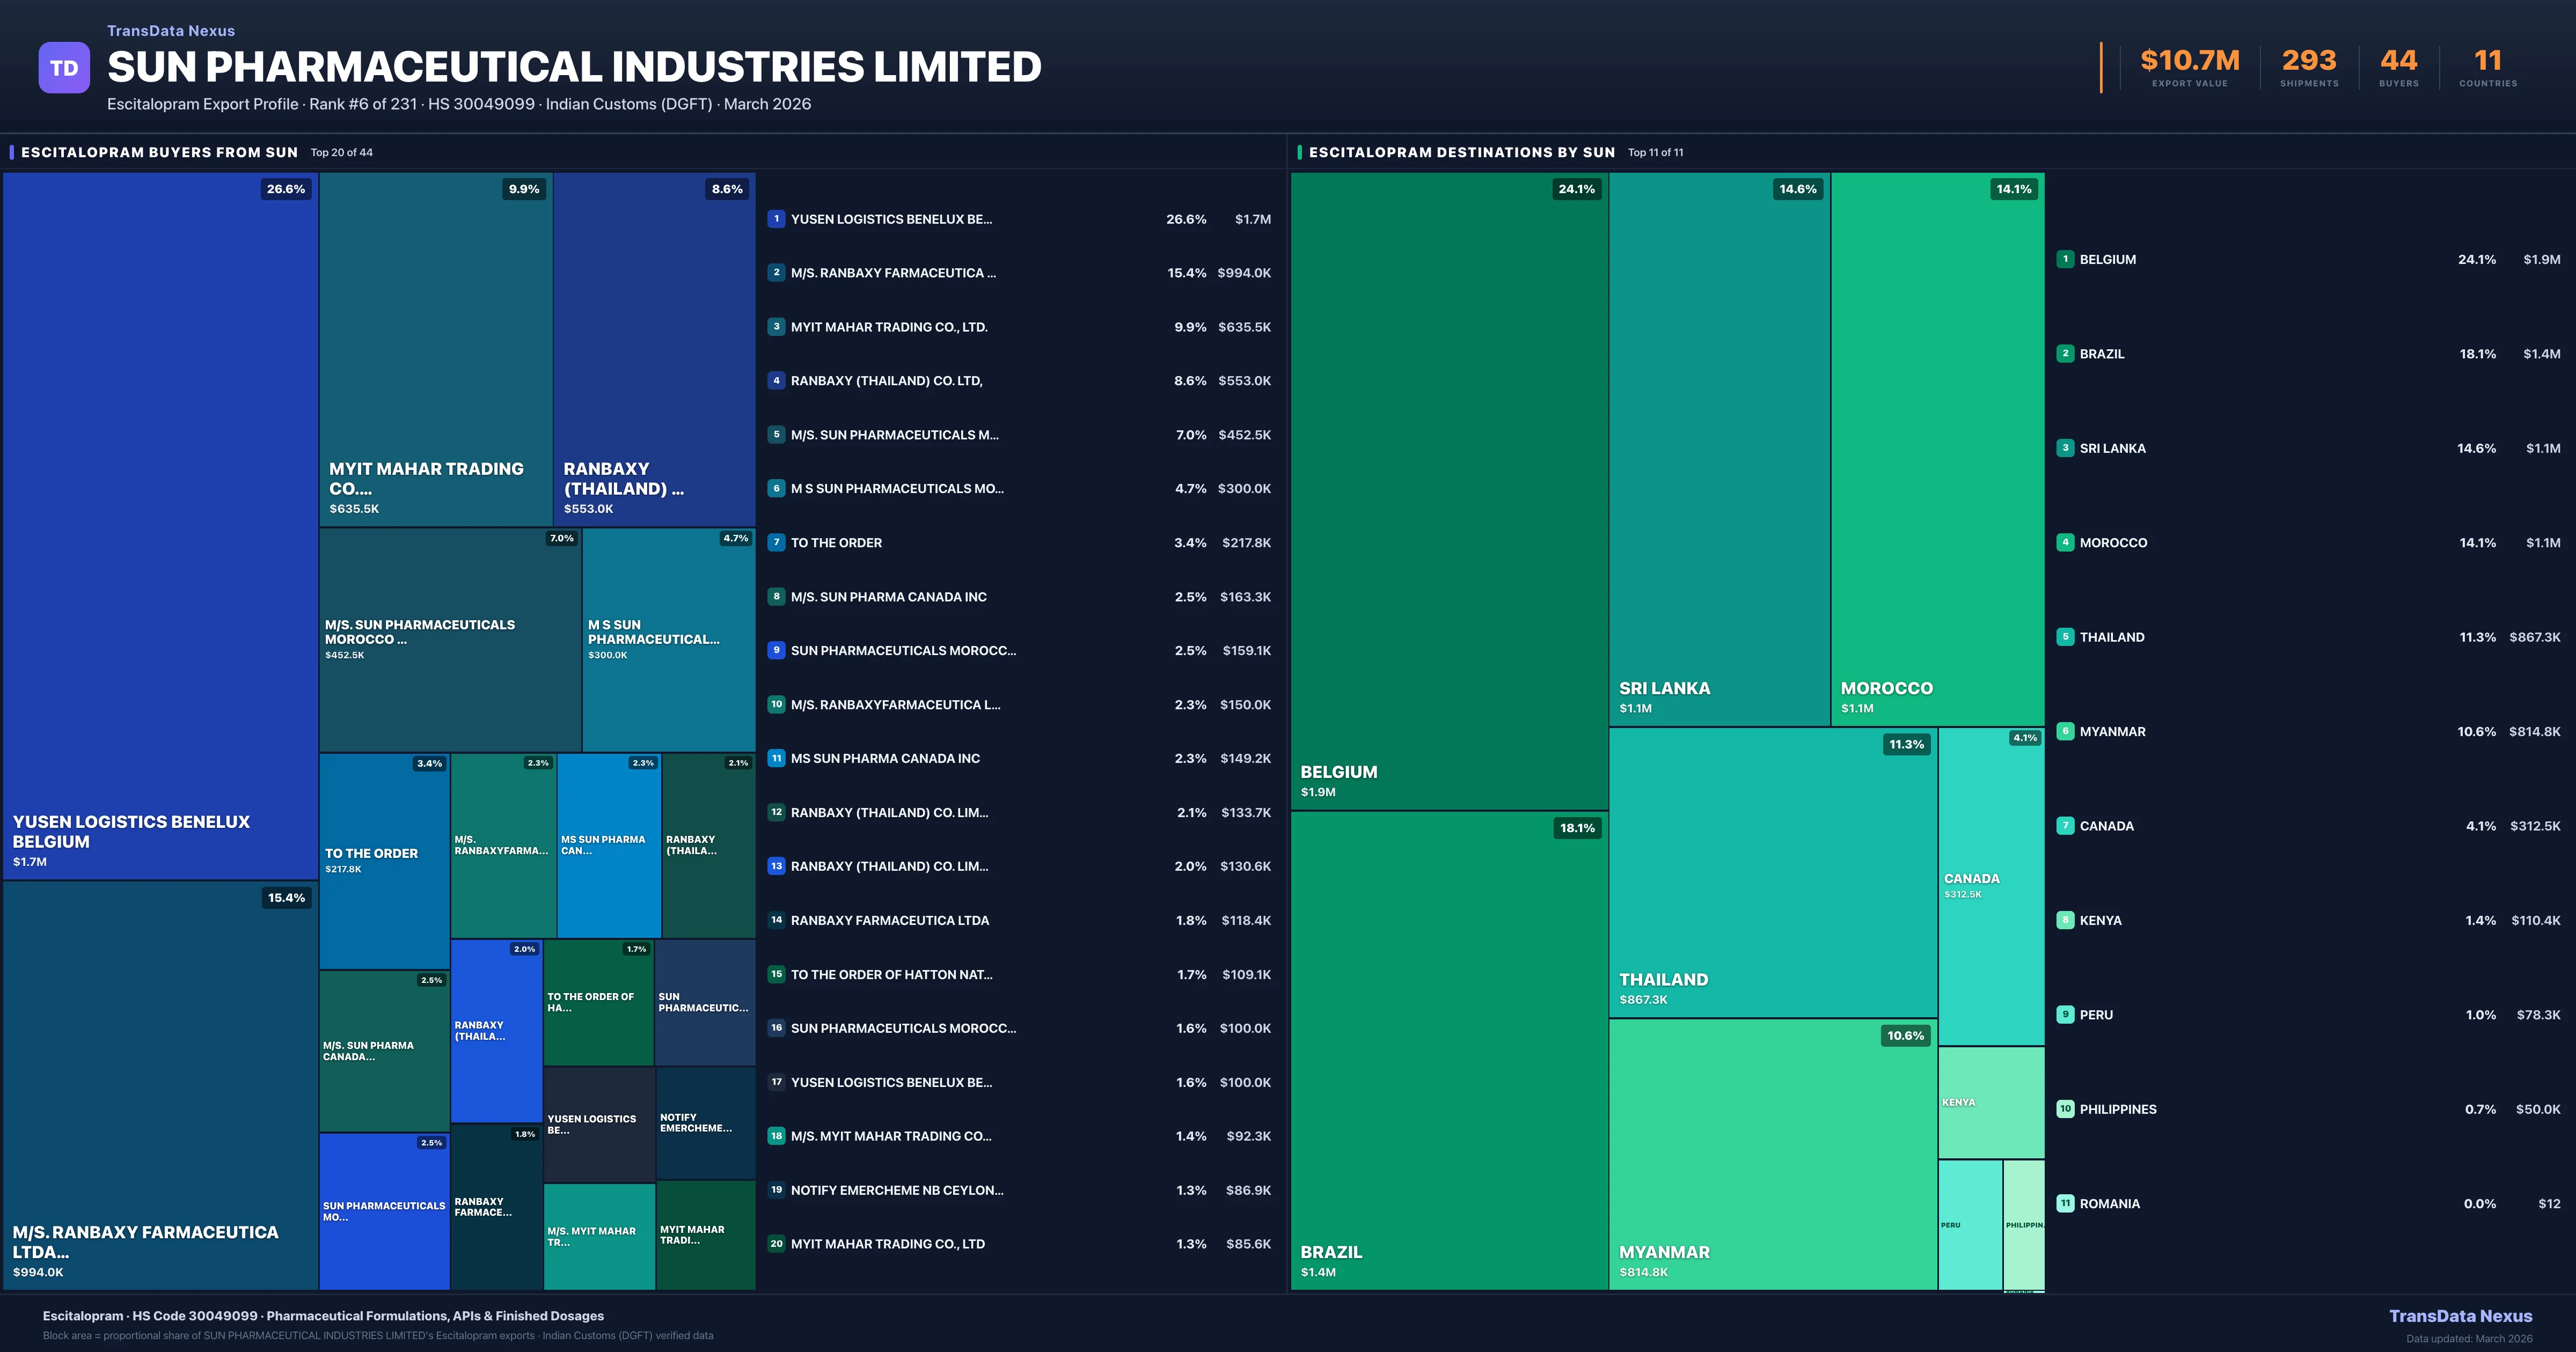Viewport: 2576px width, 1352px height.
Task: Click rank badge 1 for Yusen Logistics
Action: (x=776, y=219)
